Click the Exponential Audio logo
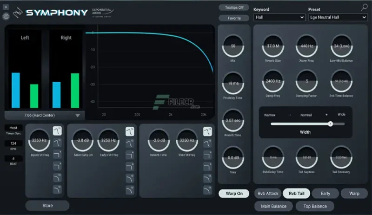Viewport: 372px width, 215px height. pos(103,13)
